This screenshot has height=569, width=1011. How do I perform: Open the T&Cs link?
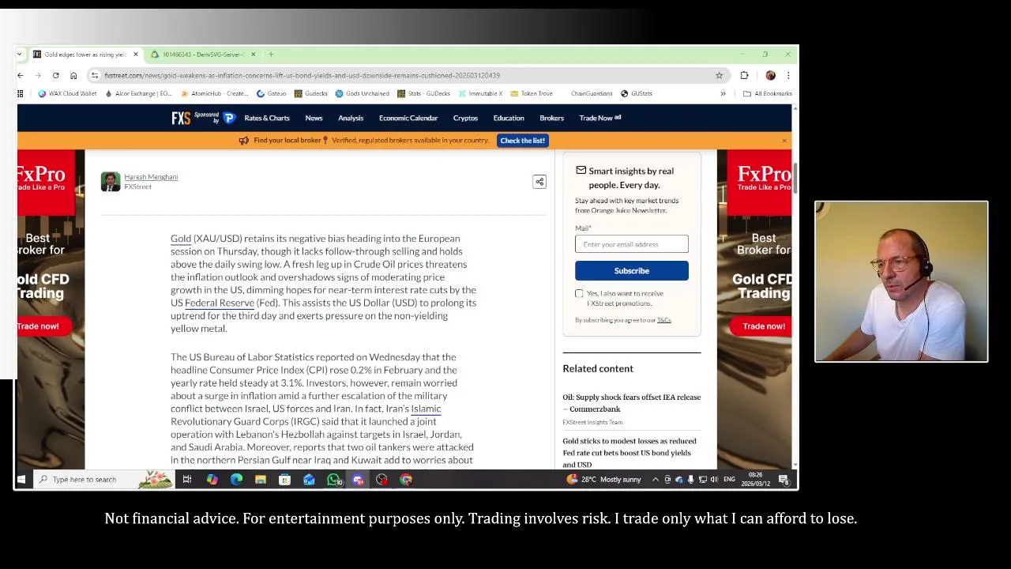(x=663, y=320)
